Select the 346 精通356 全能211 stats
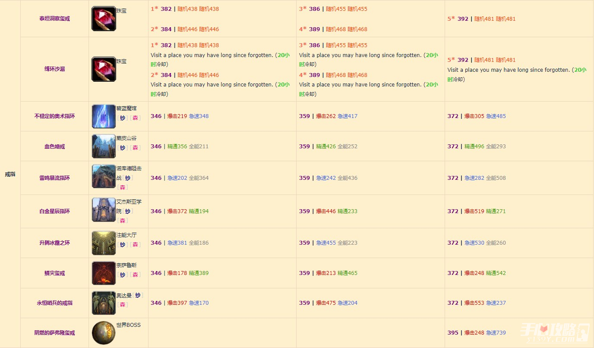Screen dimensions: 594x348 tap(180, 146)
